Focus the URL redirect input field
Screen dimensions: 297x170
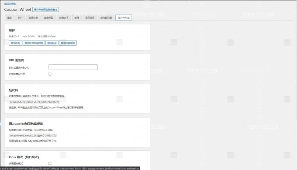point(73,67)
